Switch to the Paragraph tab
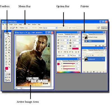 click(68, 34)
